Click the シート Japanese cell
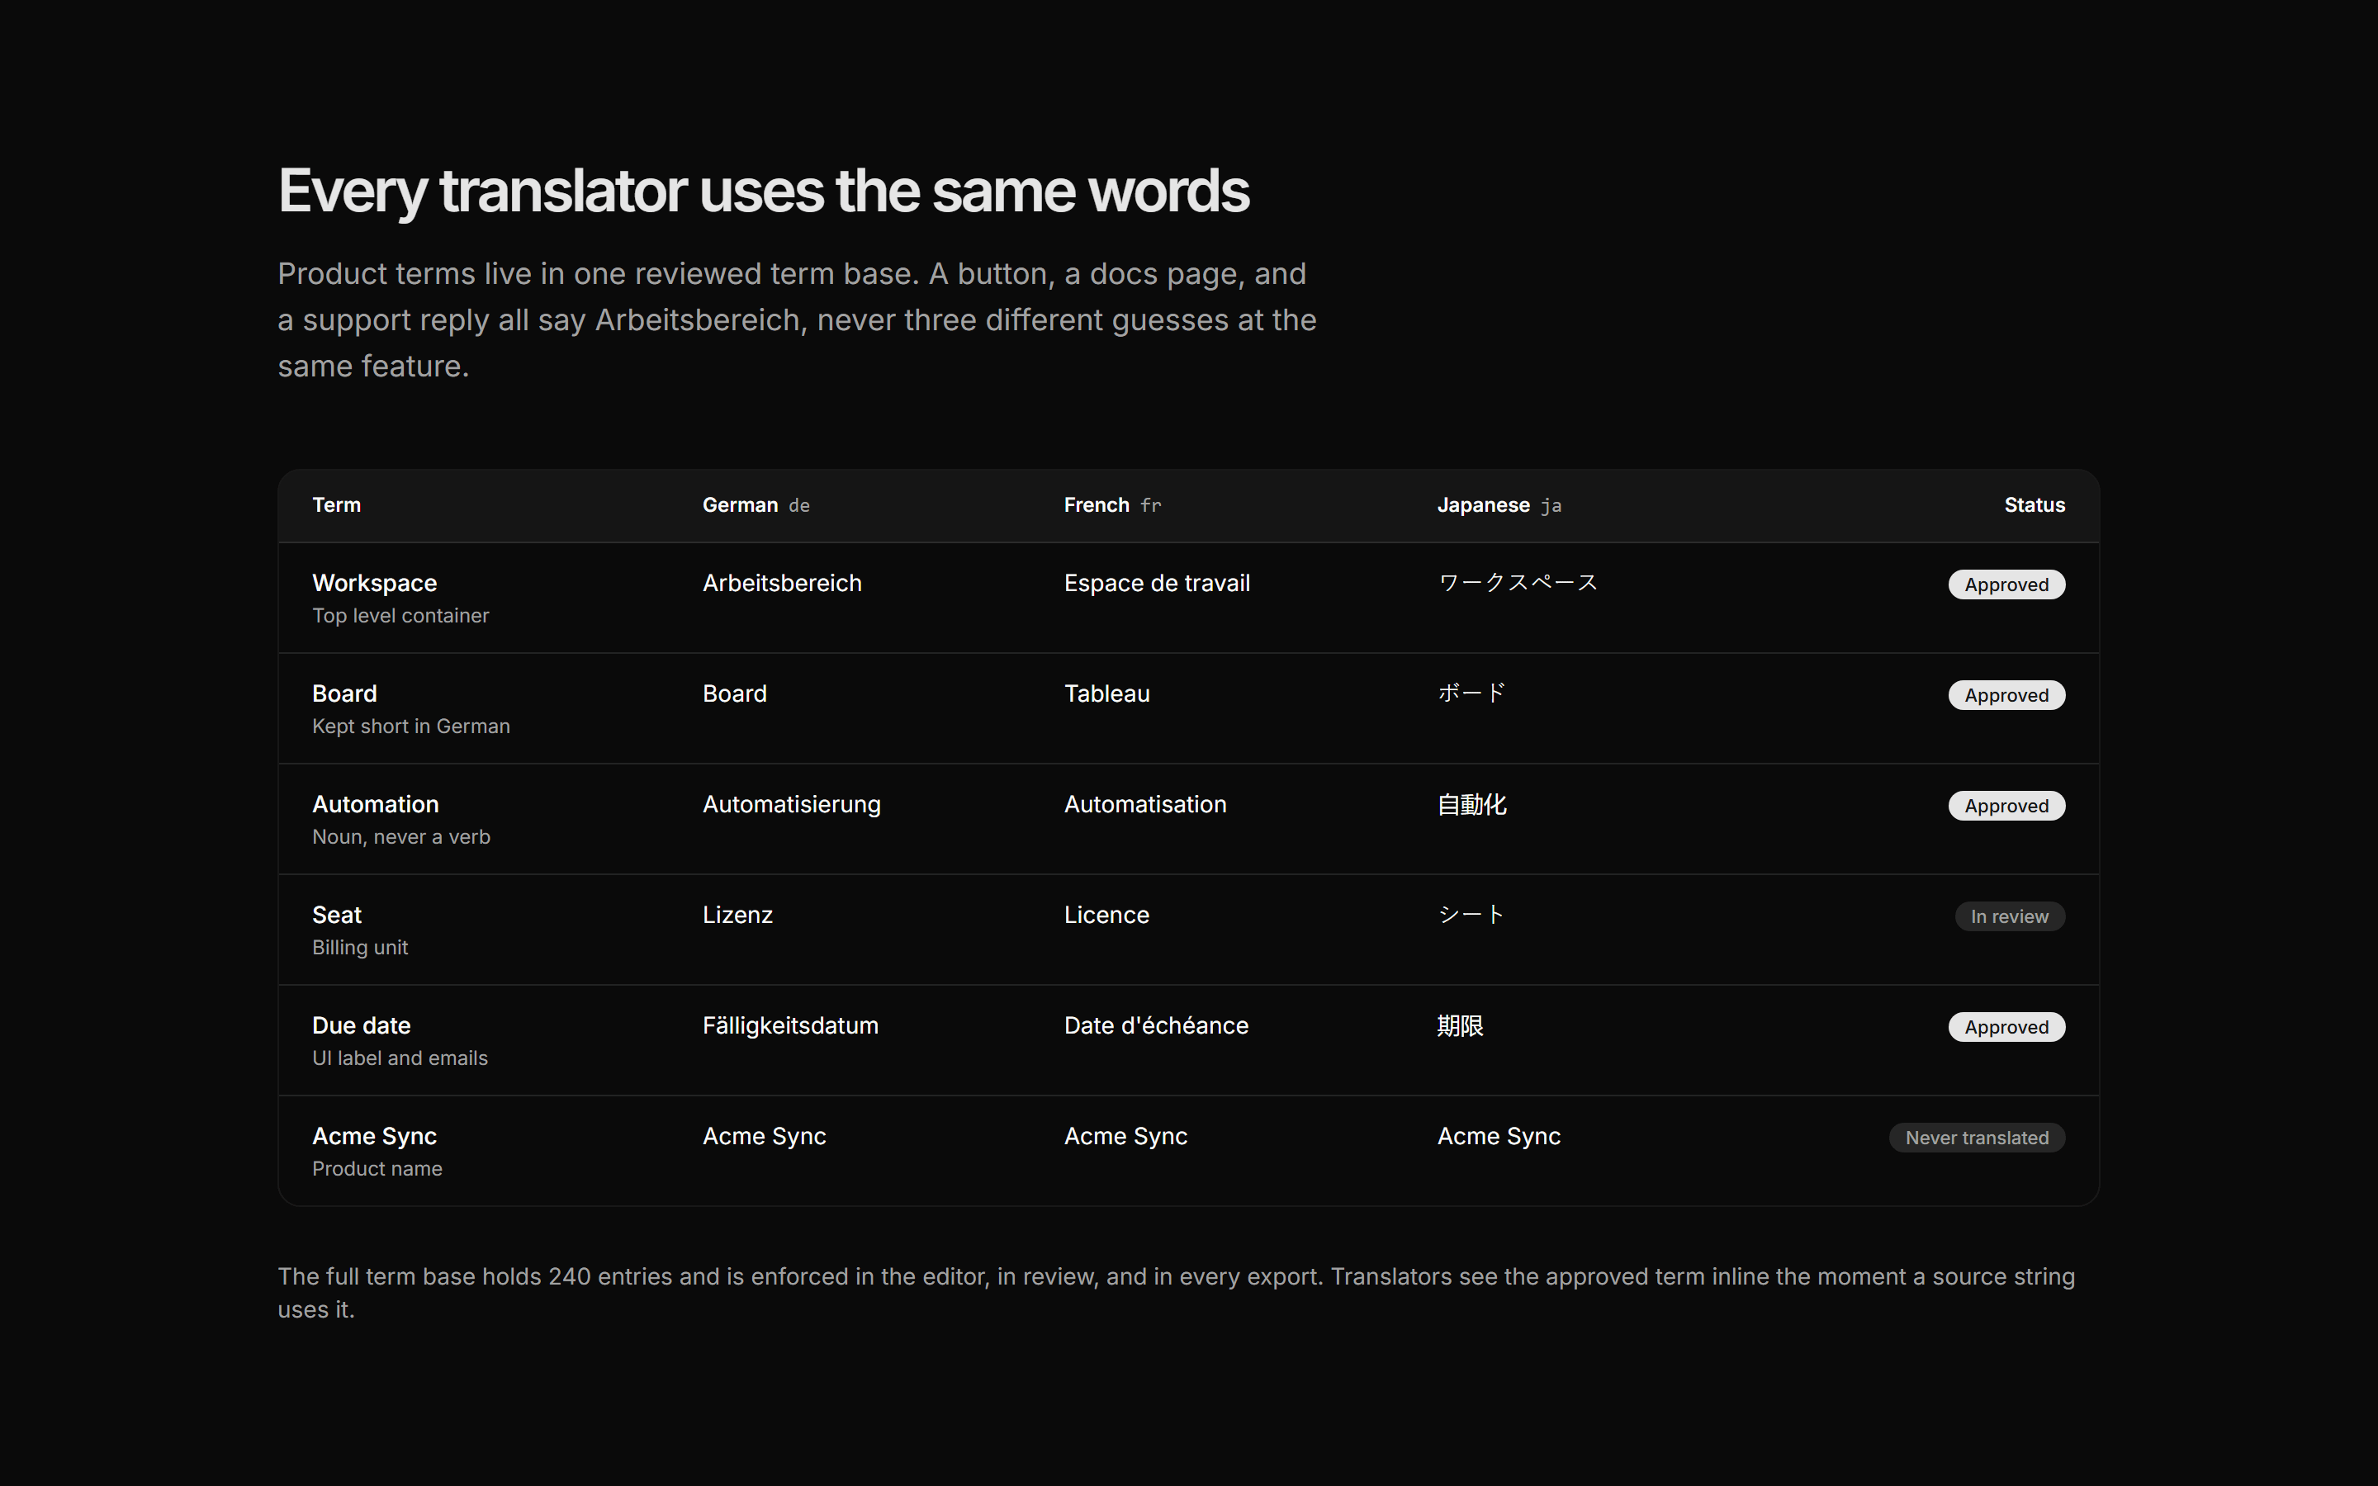 [1471, 915]
